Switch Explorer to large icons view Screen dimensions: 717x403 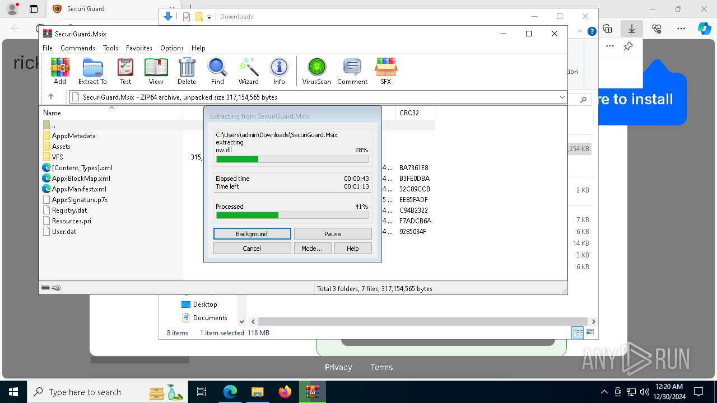click(589, 332)
